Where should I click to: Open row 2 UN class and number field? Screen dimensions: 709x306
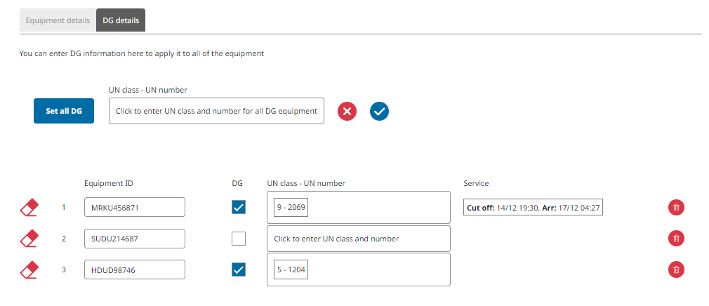358,239
